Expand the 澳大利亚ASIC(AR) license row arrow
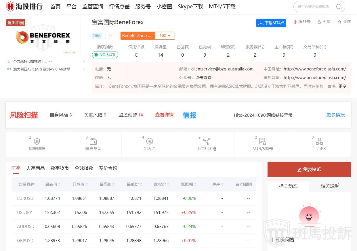This screenshot has height=251, width=357. pyautogui.click(x=84, y=69)
